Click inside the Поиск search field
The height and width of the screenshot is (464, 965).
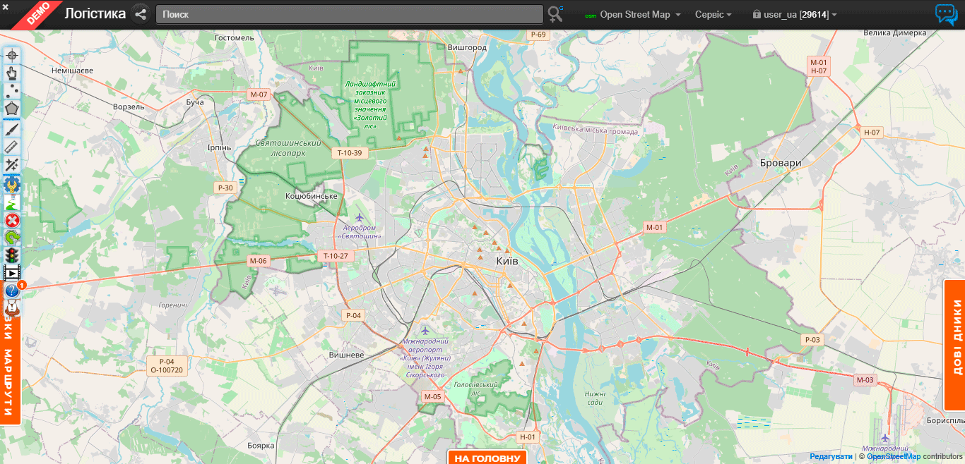[x=346, y=13]
